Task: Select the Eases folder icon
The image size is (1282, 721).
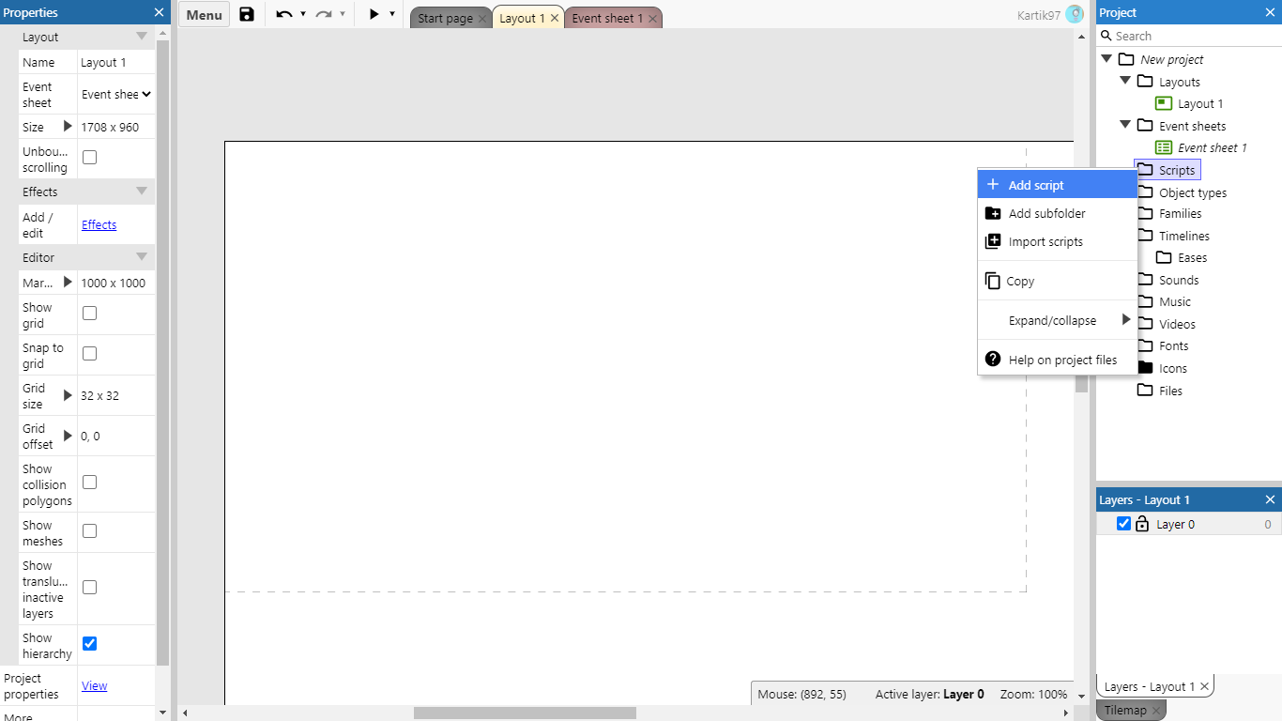Action: coord(1164,257)
